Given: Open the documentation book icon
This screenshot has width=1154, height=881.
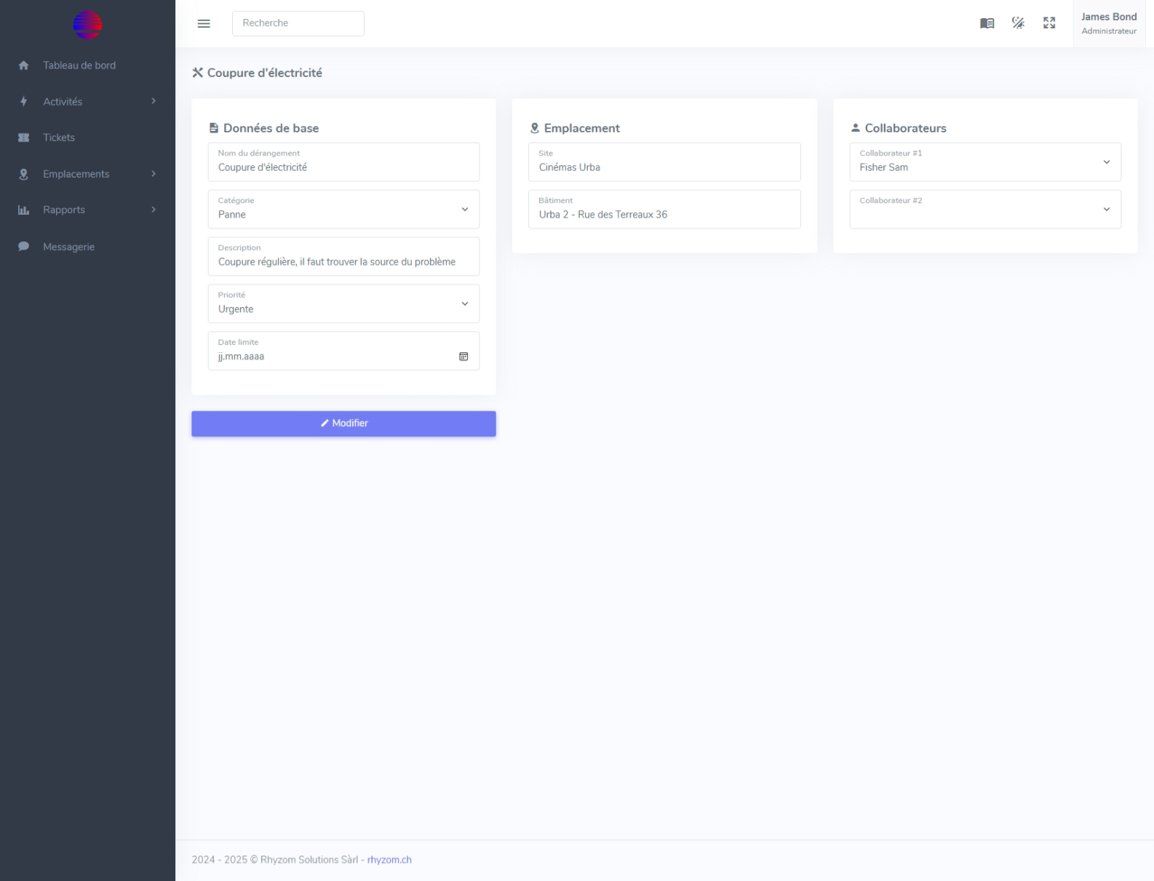Looking at the screenshot, I should 987,23.
